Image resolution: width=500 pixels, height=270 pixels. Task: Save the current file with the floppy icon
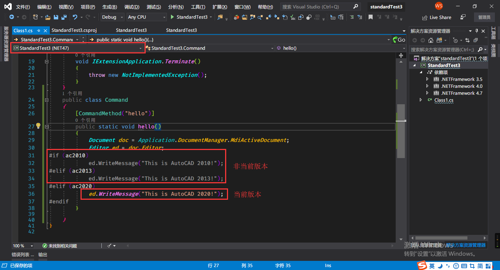point(56,17)
